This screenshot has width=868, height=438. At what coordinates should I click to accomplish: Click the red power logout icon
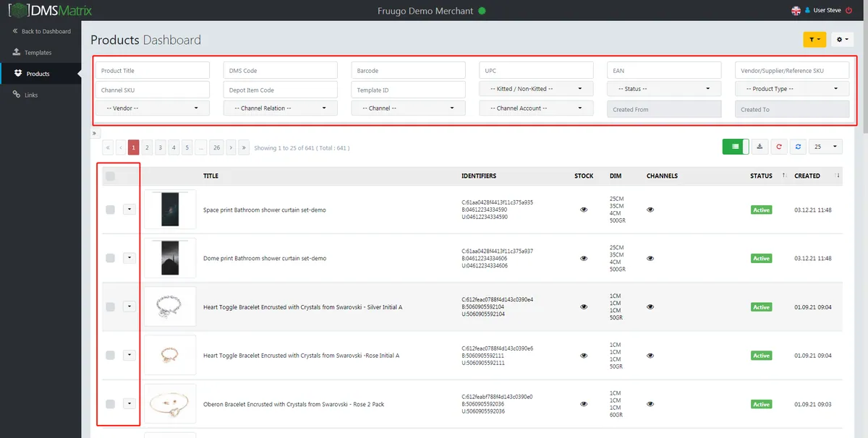point(848,10)
